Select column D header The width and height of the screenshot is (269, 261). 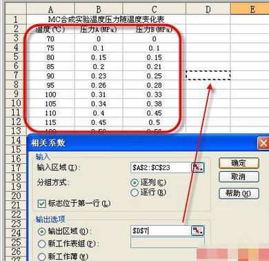208,9
